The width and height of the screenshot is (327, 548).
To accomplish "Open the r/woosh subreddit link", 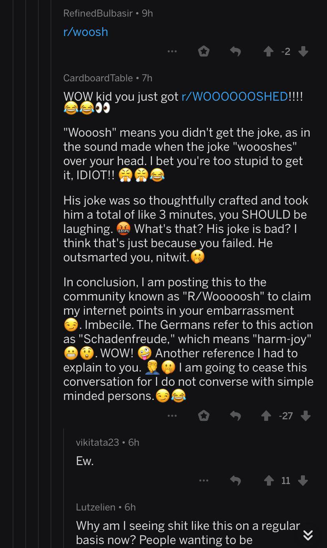I will 85,32.
